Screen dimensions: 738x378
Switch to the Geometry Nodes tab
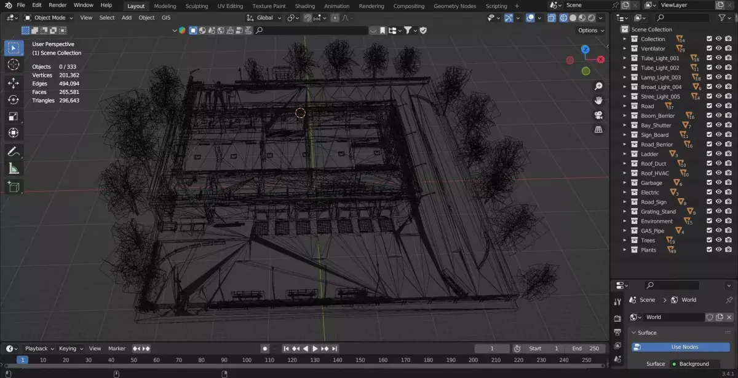click(454, 6)
